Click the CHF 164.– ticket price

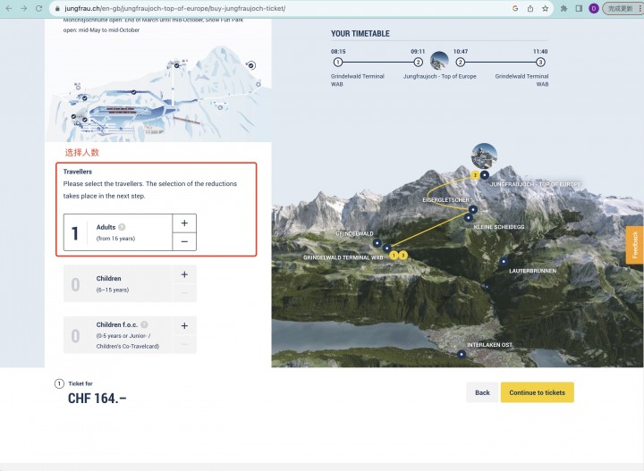tap(97, 398)
